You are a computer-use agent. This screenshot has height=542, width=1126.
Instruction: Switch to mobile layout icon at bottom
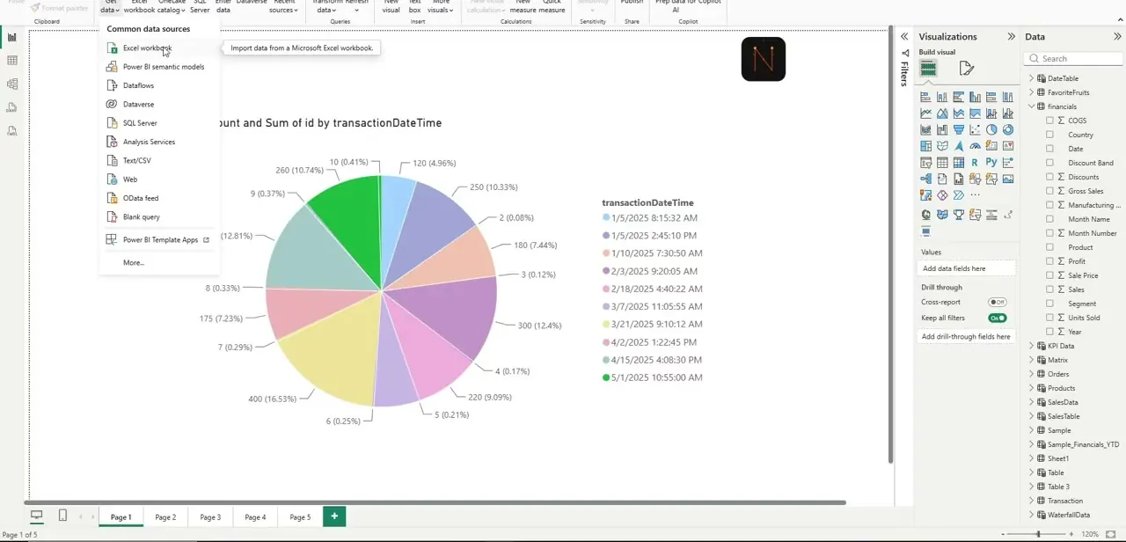click(x=62, y=516)
